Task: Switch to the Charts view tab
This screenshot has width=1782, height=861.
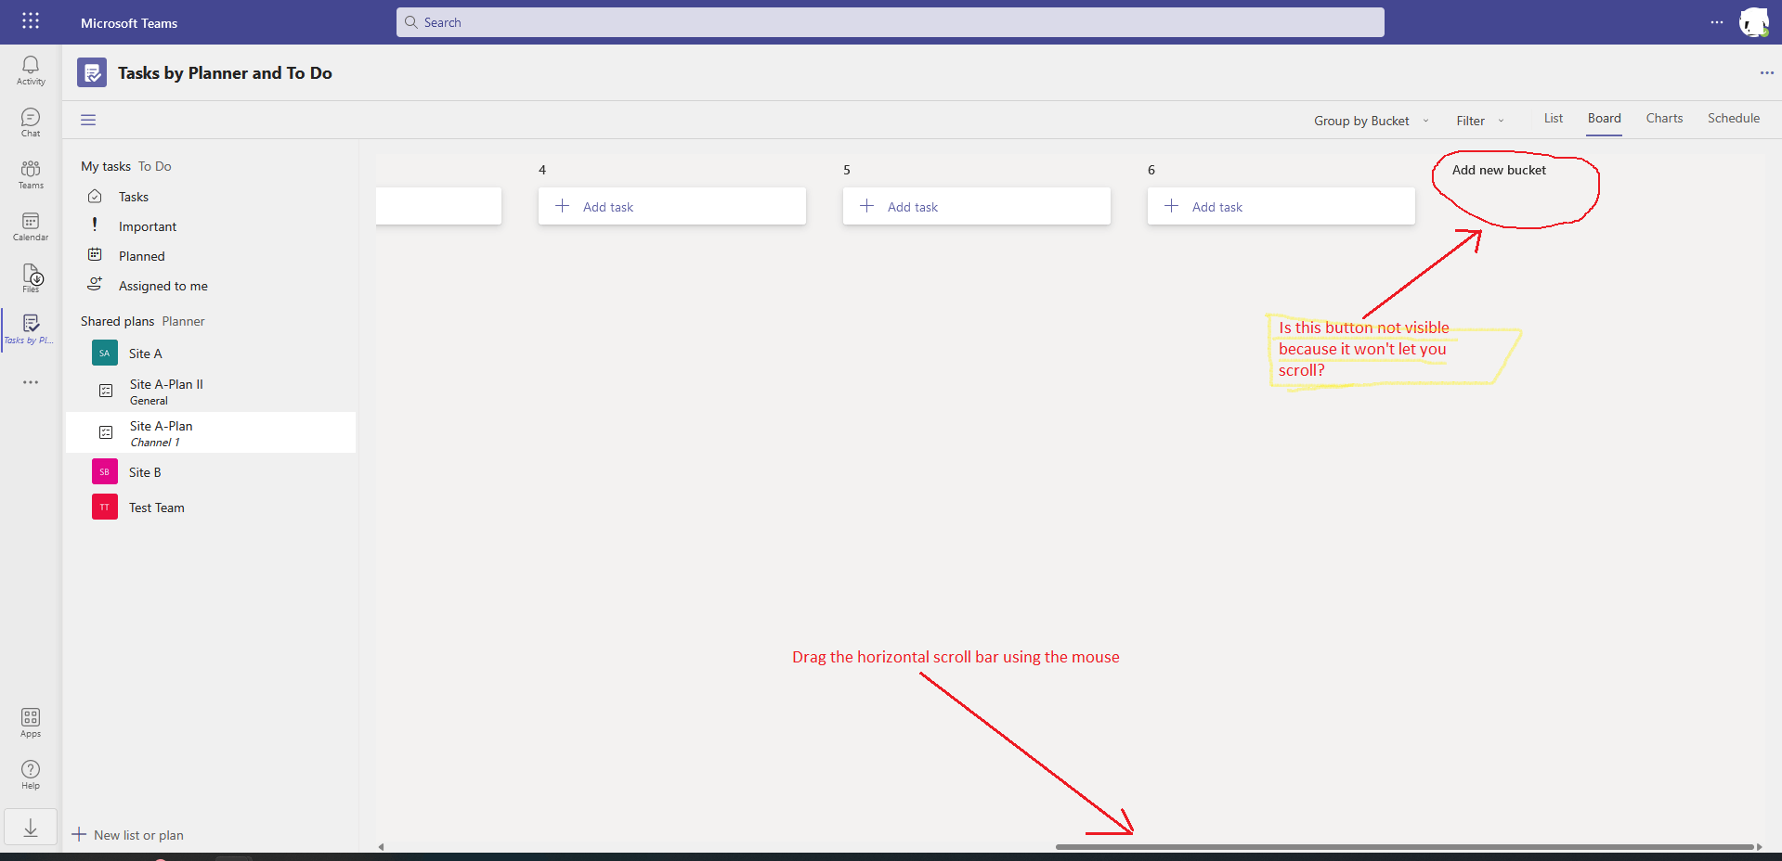Action: click(1664, 119)
